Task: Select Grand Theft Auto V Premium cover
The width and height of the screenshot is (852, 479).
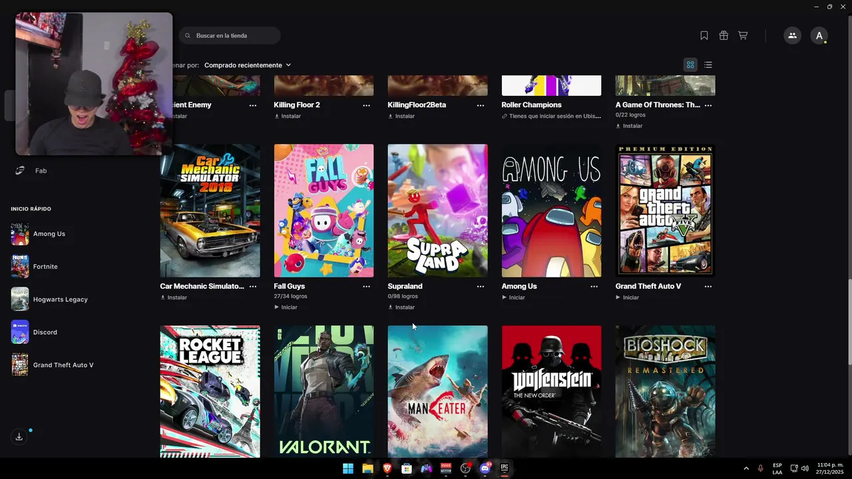Action: [665, 211]
